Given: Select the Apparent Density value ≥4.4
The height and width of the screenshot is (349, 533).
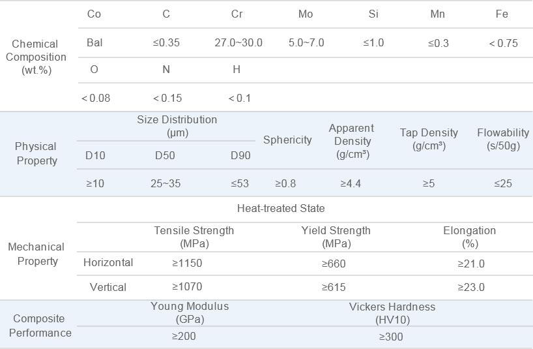Looking at the screenshot, I should tap(351, 183).
